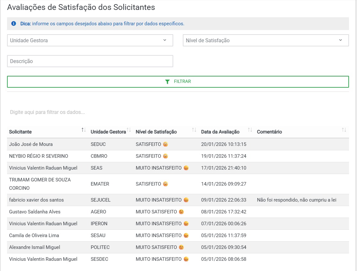
Task: Select the João José de Moura row
Action: click(31, 144)
